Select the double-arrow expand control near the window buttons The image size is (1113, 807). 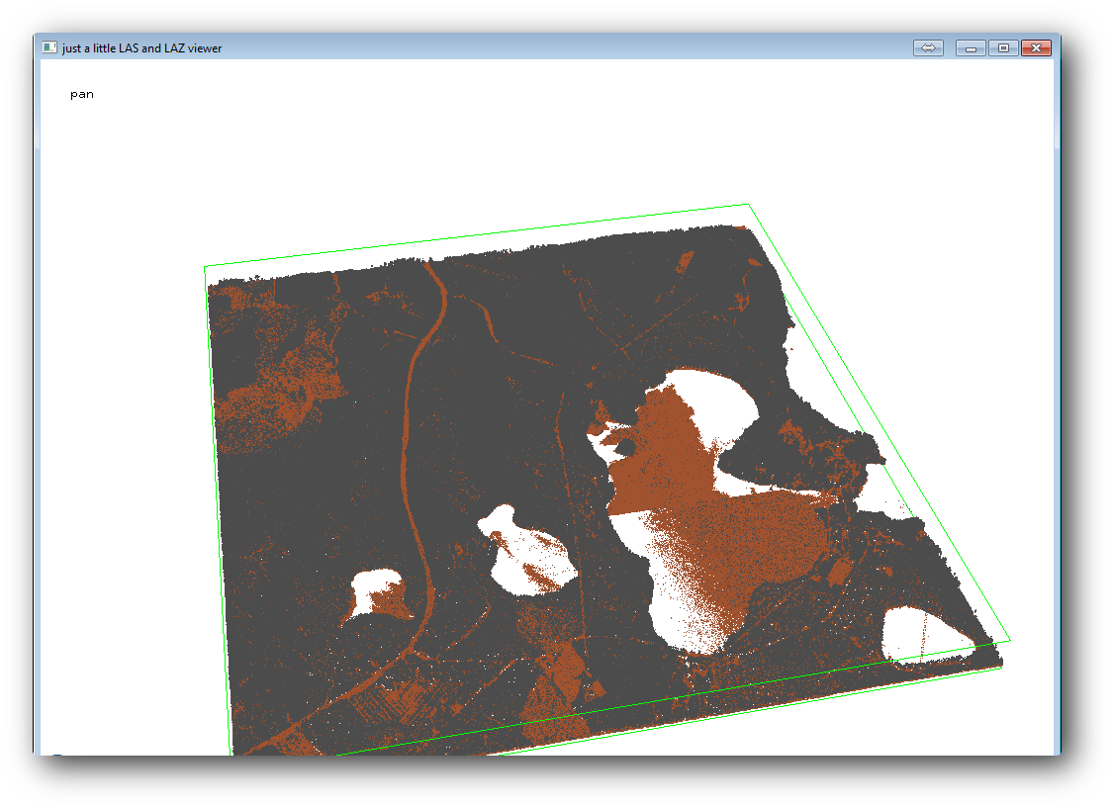tap(928, 47)
